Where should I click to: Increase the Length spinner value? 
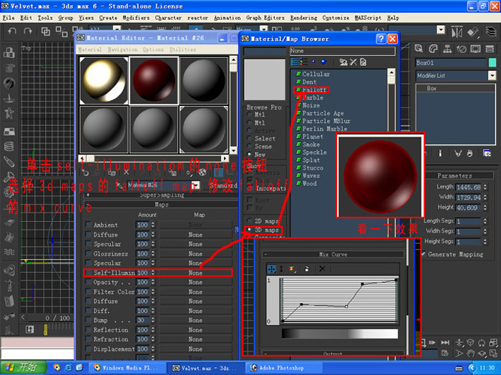pyautogui.click(x=485, y=185)
